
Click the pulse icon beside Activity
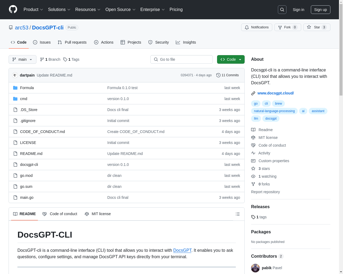tap(253, 153)
